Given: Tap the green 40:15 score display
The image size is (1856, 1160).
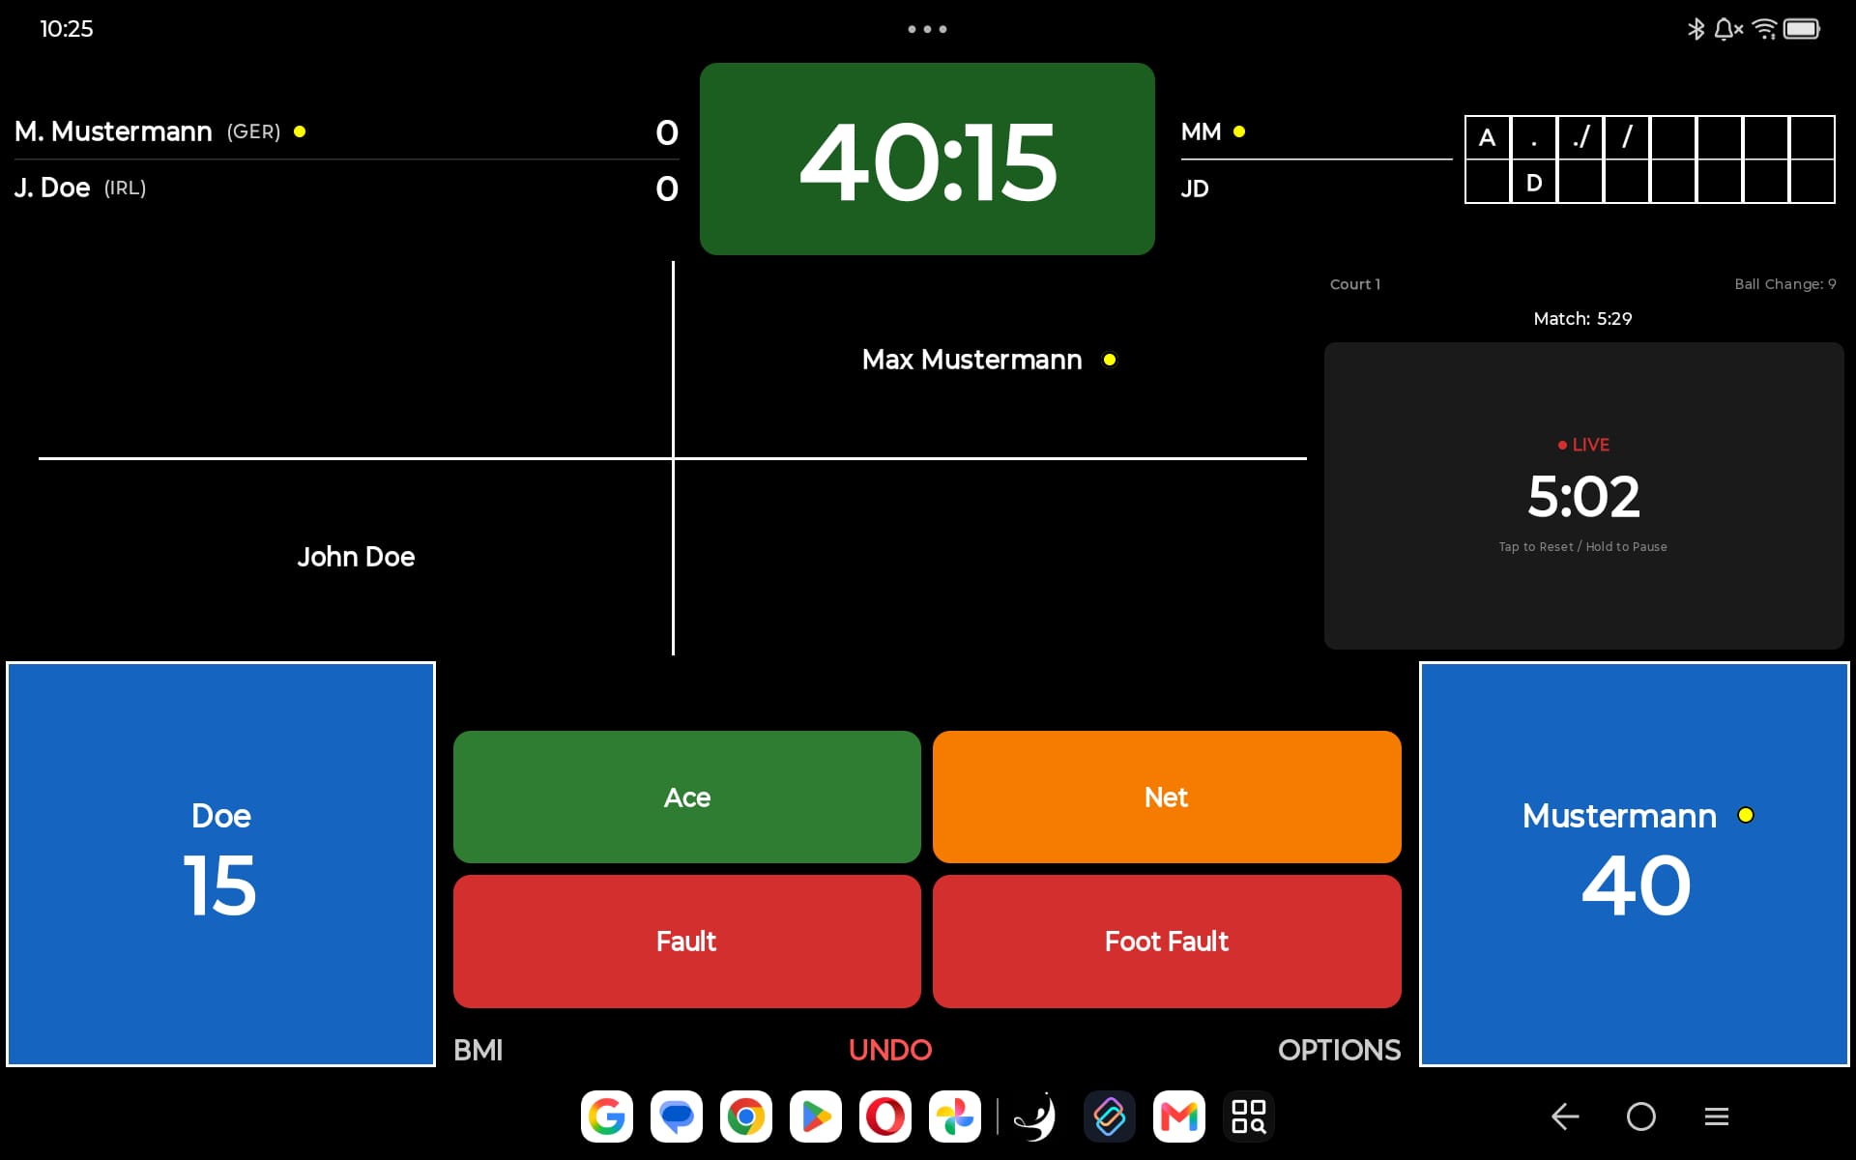Looking at the screenshot, I should [x=927, y=159].
